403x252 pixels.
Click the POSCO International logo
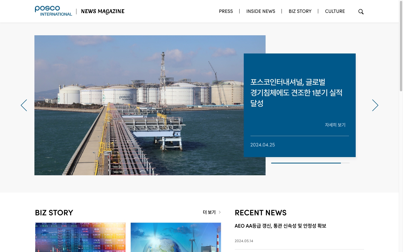click(x=53, y=11)
